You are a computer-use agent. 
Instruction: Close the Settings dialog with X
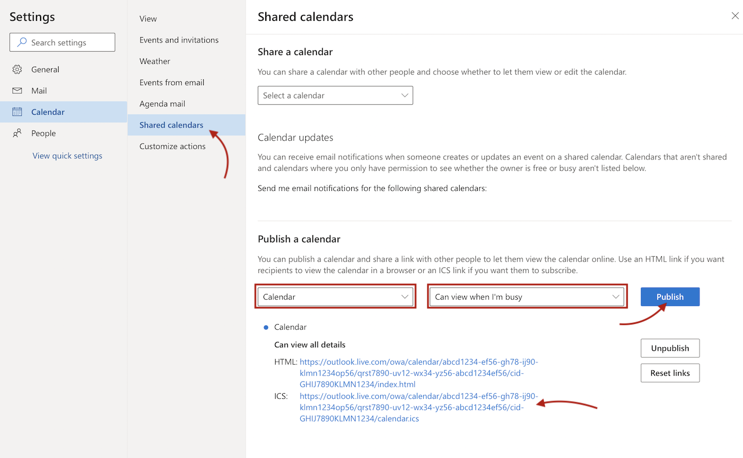point(735,16)
